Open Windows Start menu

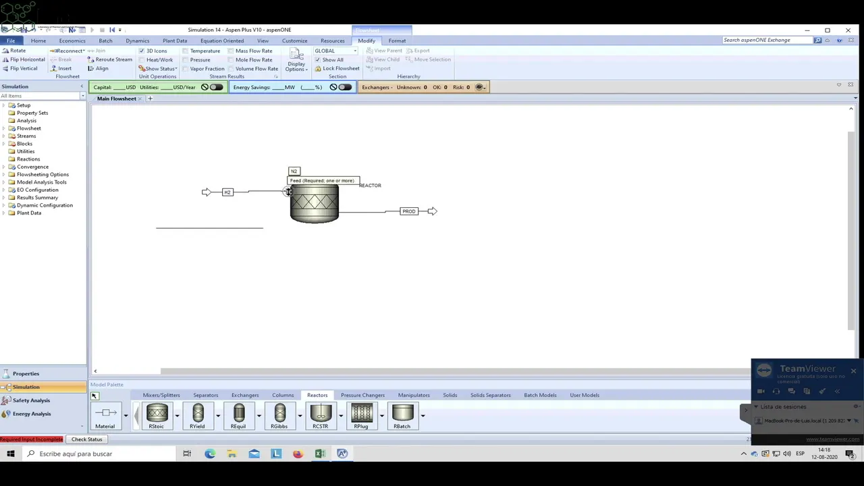pos(11,454)
